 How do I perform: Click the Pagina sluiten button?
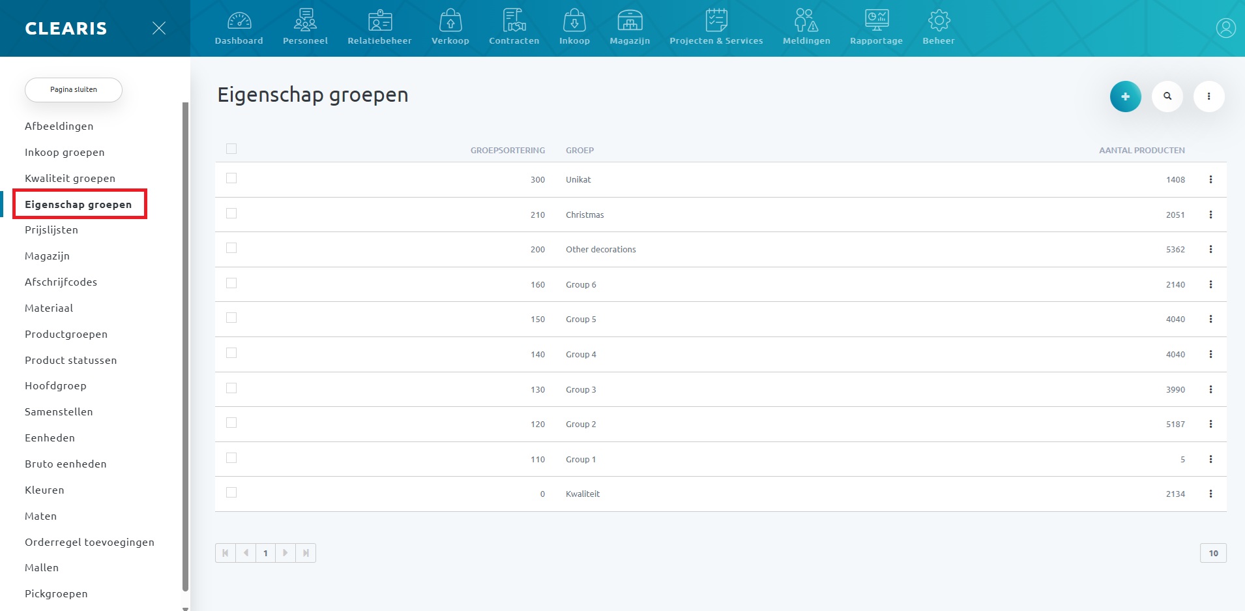[x=74, y=90]
